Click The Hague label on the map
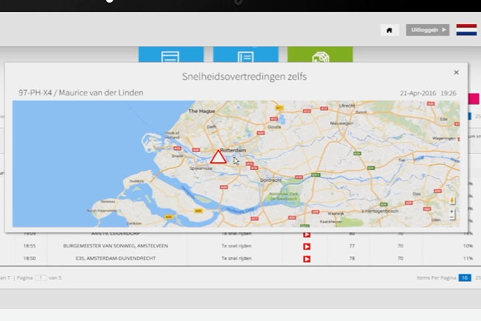This screenshot has width=481, height=321. pos(200,111)
